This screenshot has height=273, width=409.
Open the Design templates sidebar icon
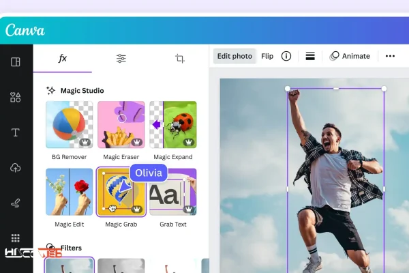click(16, 62)
